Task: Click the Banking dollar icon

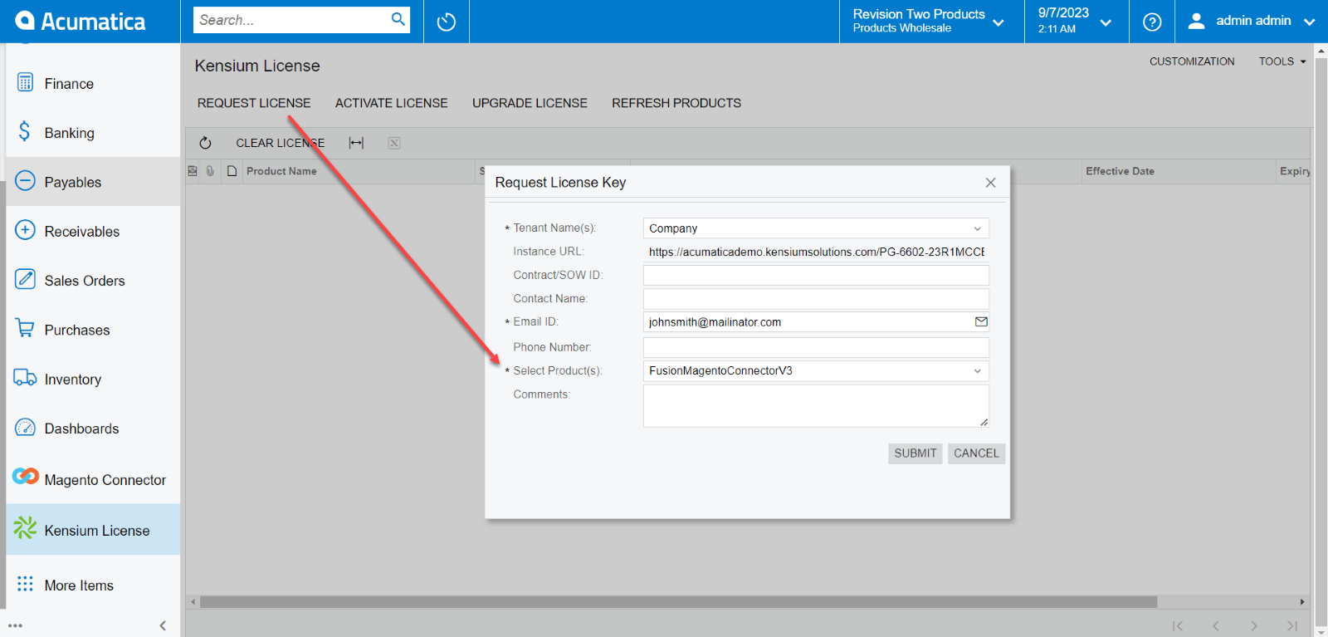Action: pos(25,131)
